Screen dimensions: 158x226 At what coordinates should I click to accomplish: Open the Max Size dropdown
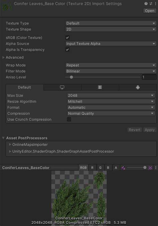point(111,95)
